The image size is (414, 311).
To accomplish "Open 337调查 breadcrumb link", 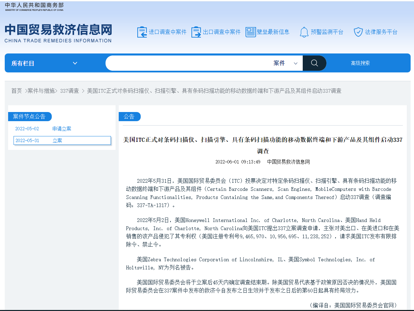I will point(70,91).
